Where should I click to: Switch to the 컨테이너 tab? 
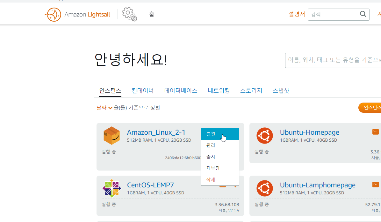point(143,91)
